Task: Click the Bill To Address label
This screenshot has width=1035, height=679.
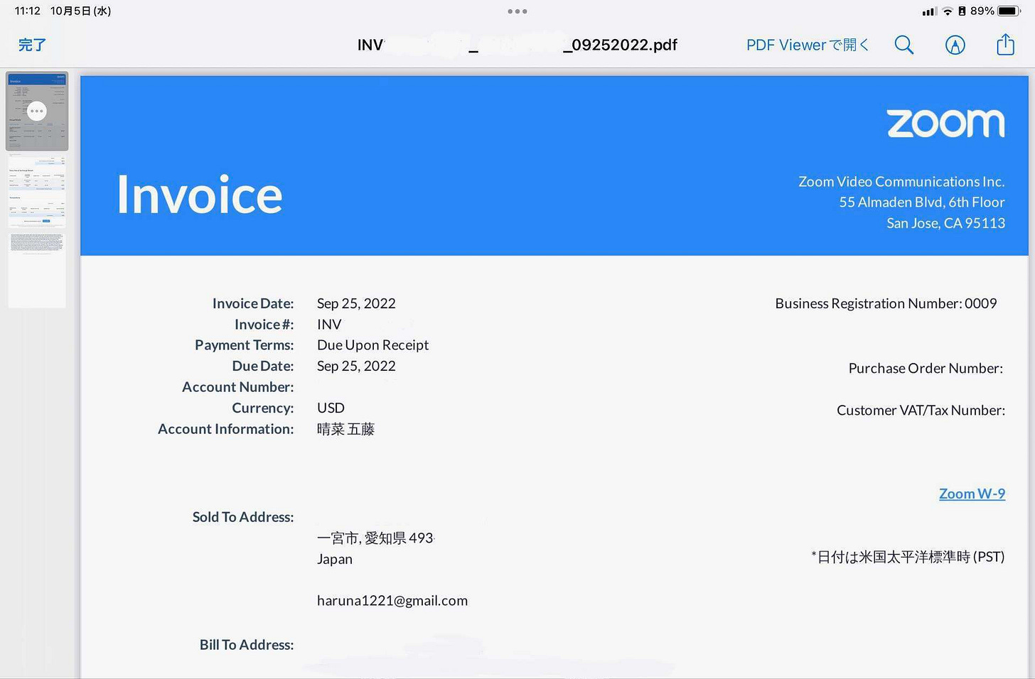Action: pyautogui.click(x=247, y=645)
